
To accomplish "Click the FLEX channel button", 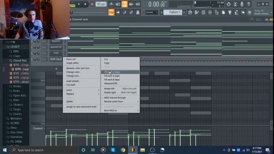I will 56,53.
